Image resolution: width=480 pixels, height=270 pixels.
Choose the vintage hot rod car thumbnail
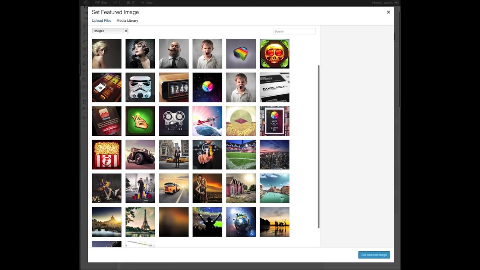140,154
